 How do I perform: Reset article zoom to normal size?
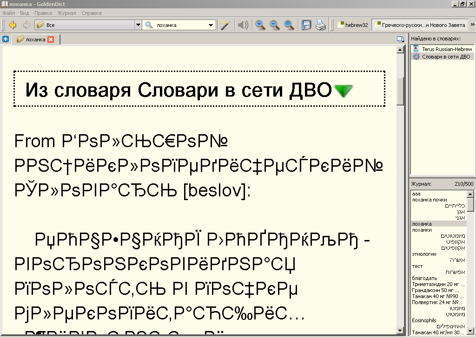[289, 25]
